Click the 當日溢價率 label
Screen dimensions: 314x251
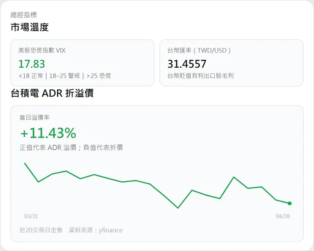click(35, 118)
